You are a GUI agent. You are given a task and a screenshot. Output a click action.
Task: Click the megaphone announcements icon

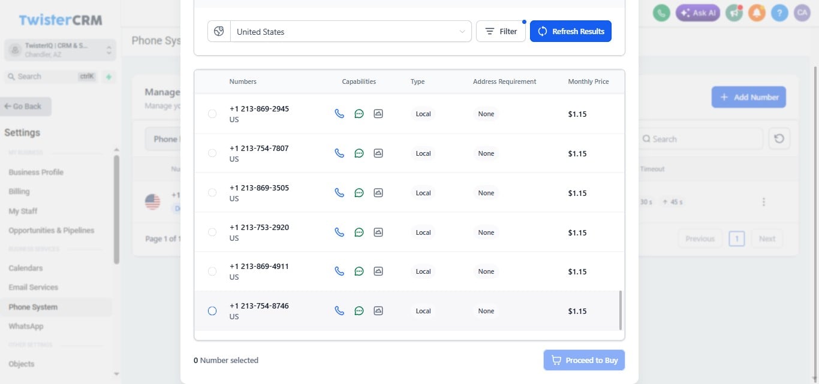point(734,13)
